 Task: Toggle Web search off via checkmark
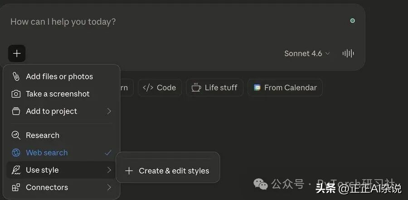point(108,152)
